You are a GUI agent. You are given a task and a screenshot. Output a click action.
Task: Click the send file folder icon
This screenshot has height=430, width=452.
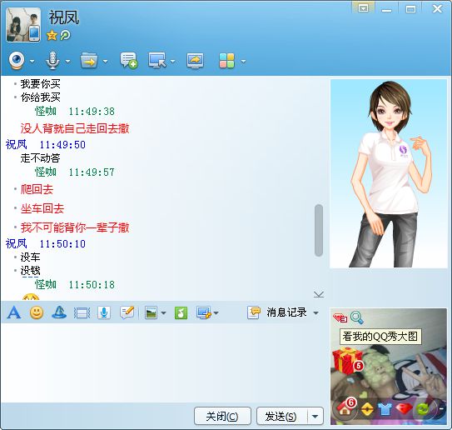point(89,60)
